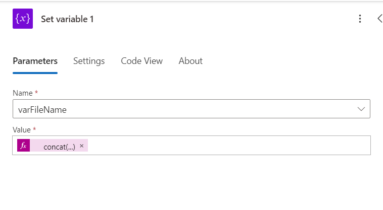The height and width of the screenshot is (210, 383).
Task: Open the Settings tab
Action: point(89,61)
